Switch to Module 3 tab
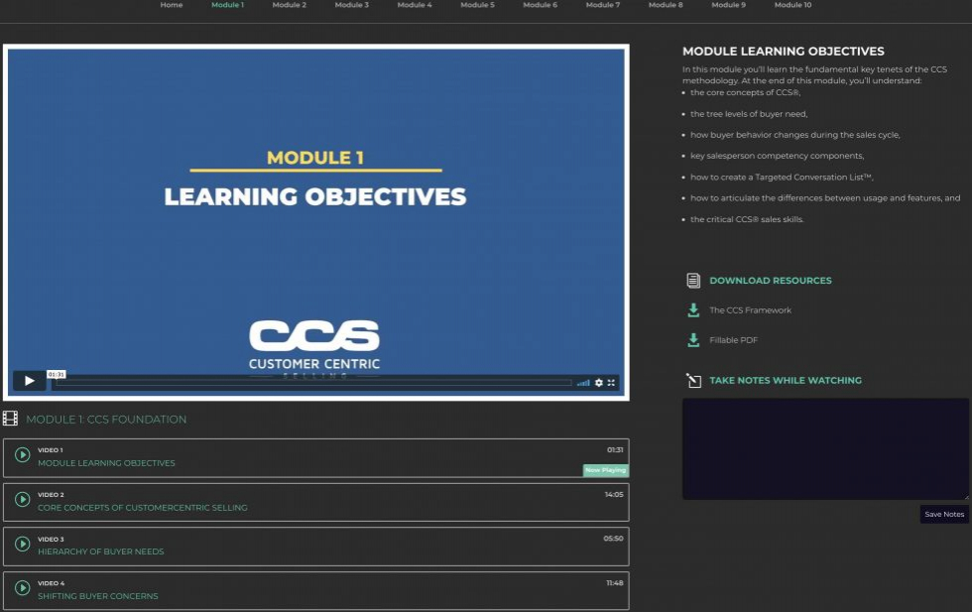 point(351,5)
